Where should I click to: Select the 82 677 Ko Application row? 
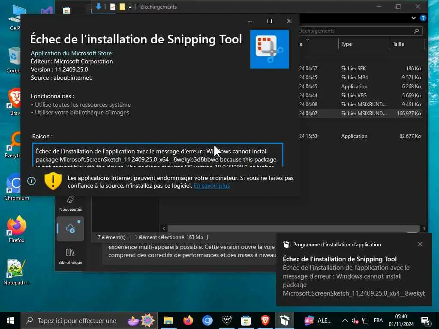click(x=361, y=136)
